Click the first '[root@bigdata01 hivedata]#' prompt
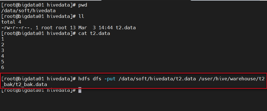The width and height of the screenshot is (267, 111). click(x=38, y=5)
